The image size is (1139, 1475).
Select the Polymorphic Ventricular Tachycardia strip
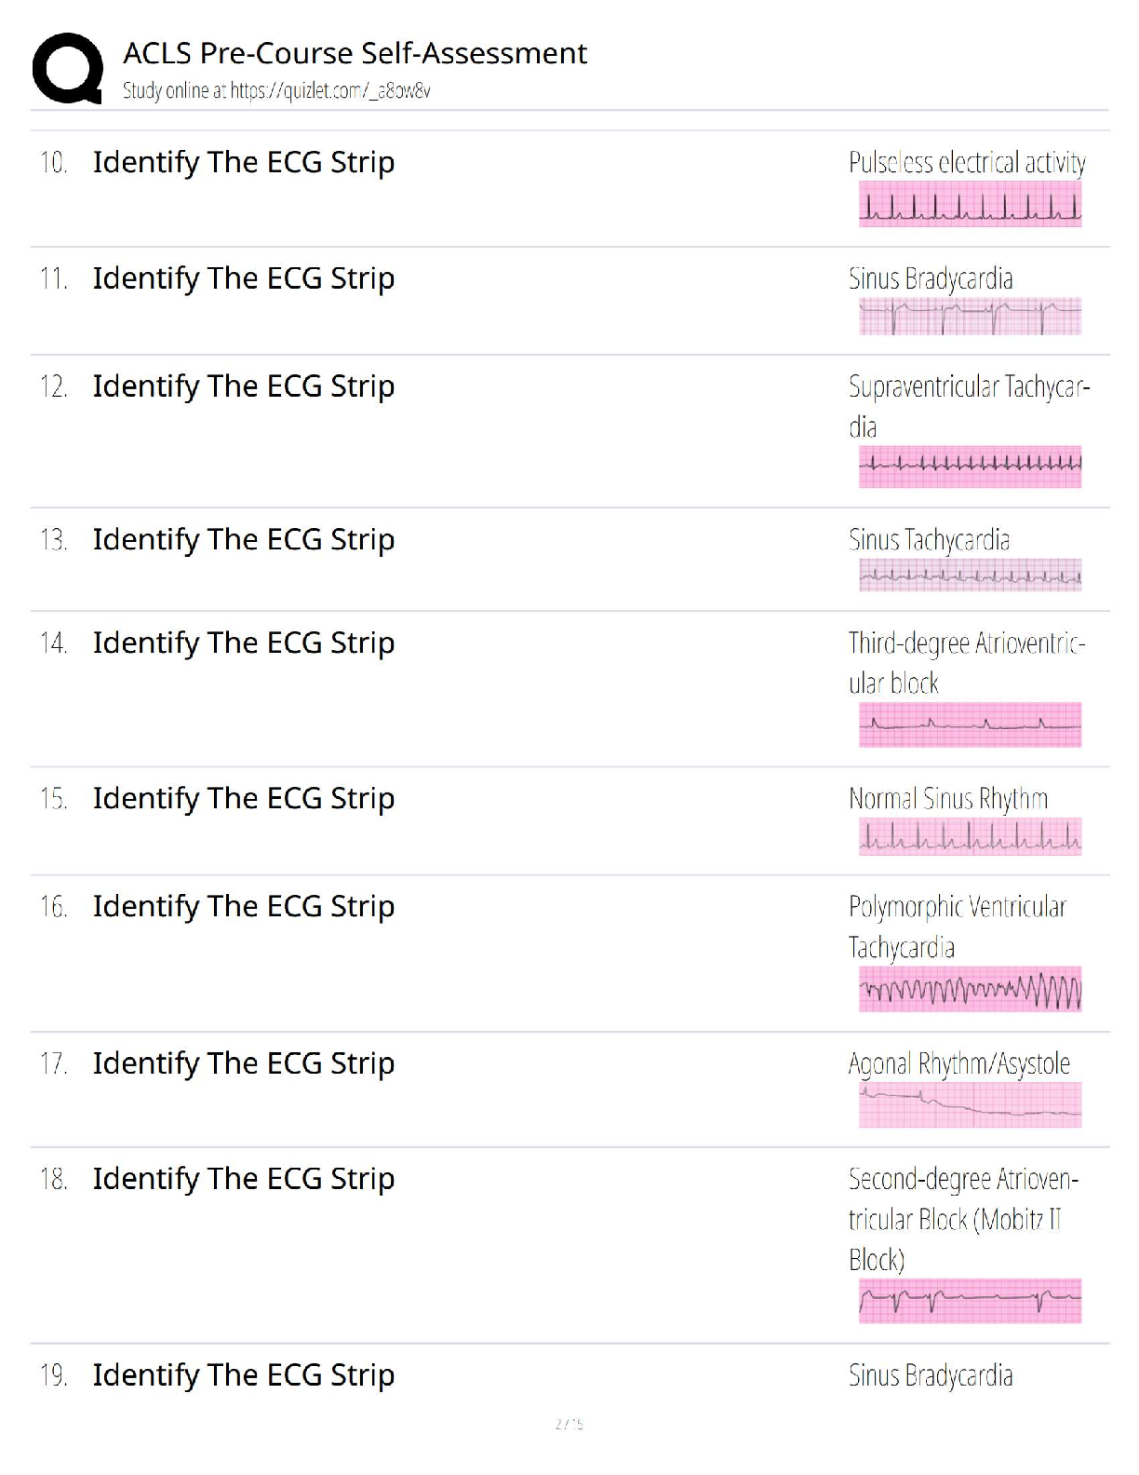tap(970, 989)
